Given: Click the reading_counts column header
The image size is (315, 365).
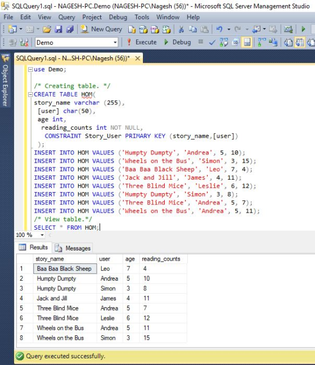Looking at the screenshot, I should coord(163,259).
